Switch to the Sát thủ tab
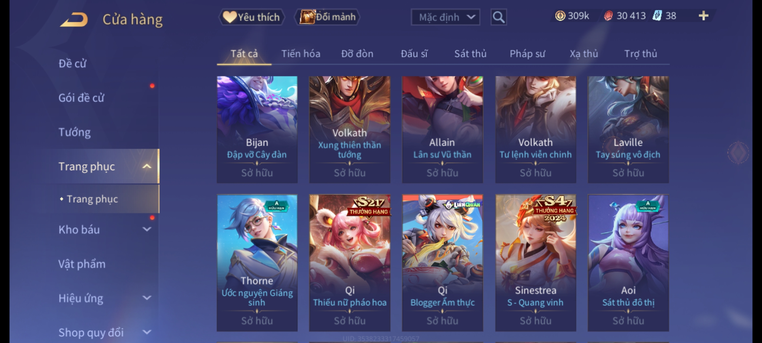 [x=470, y=54]
